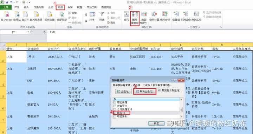This screenshot has height=134, width=253.
Task: Select the column D header
Action: (37, 45)
